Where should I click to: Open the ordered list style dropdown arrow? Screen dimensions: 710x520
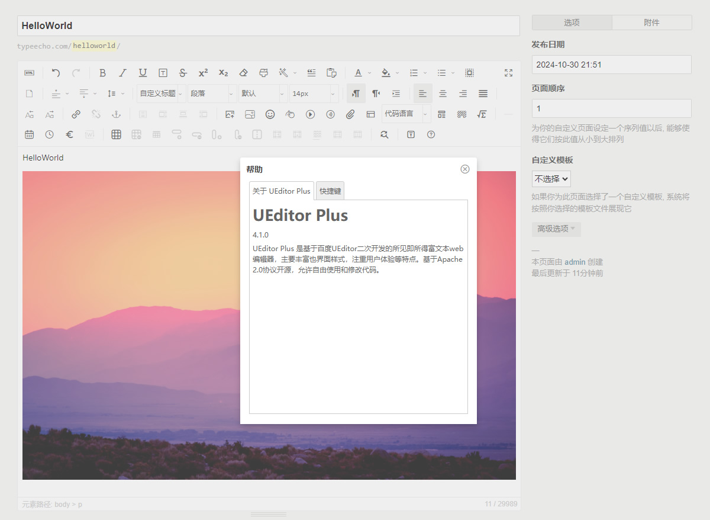coord(425,73)
